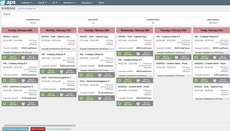Open the Attendance dropdown menu
The width and height of the screenshot is (230, 131).
(x=69, y=3)
